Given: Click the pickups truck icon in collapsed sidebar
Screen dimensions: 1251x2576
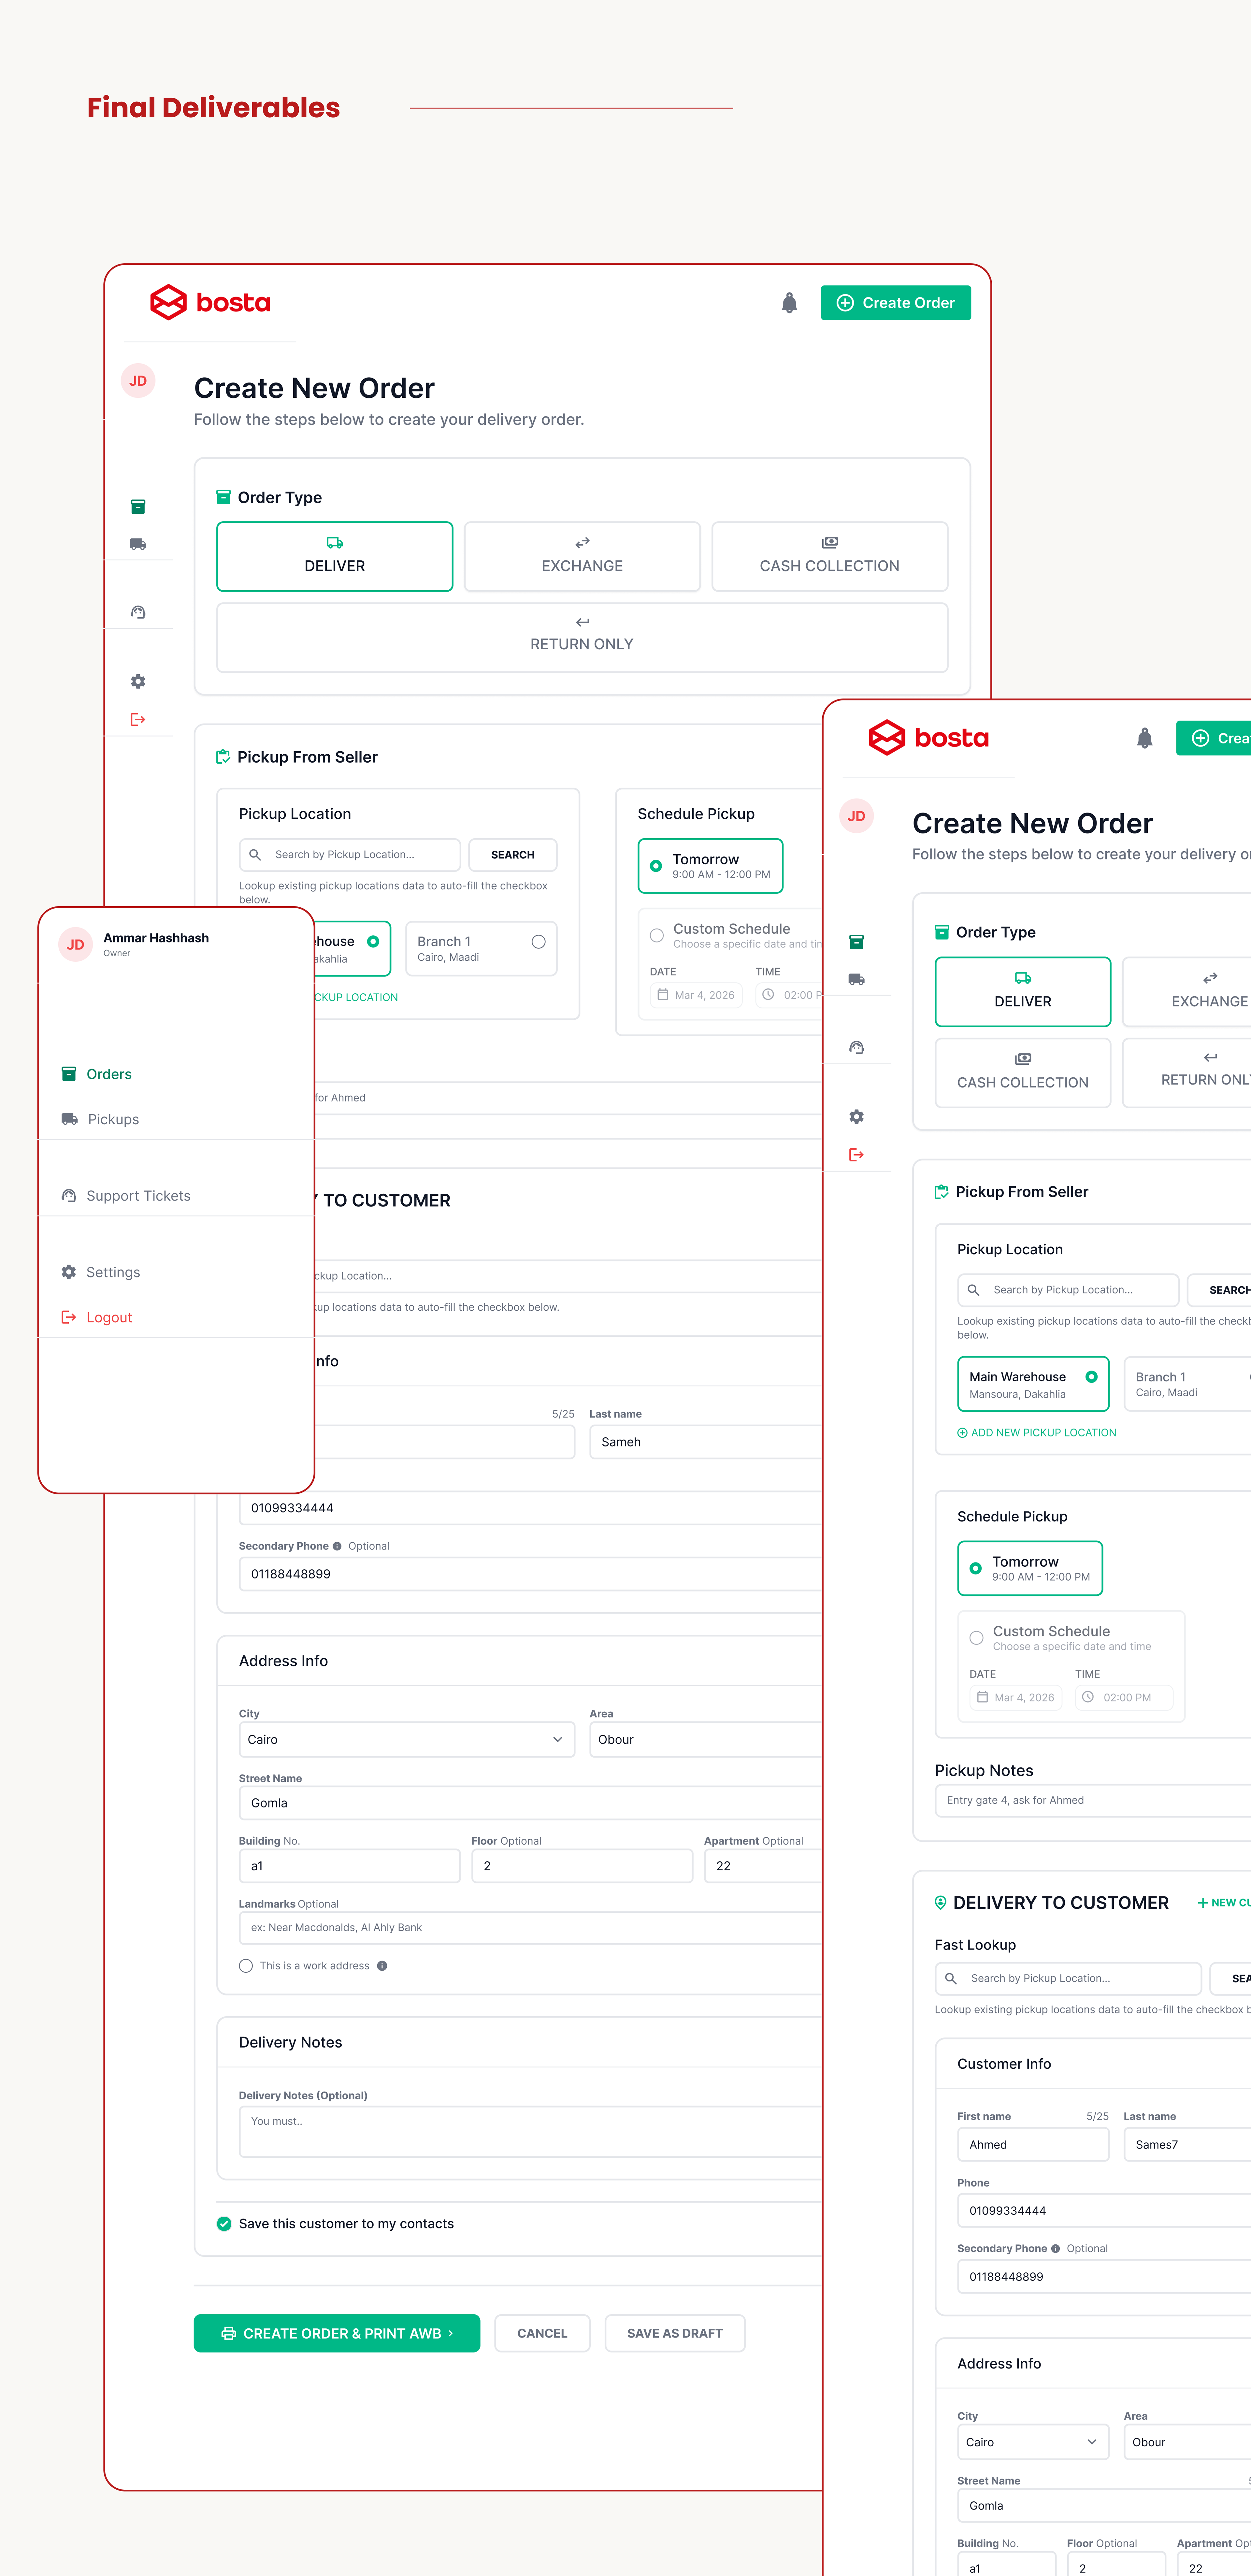Looking at the screenshot, I should pyautogui.click(x=138, y=544).
